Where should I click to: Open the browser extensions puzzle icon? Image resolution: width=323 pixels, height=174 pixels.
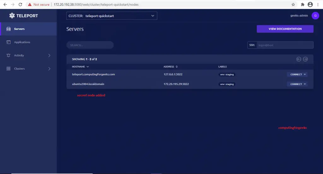click(302, 4)
